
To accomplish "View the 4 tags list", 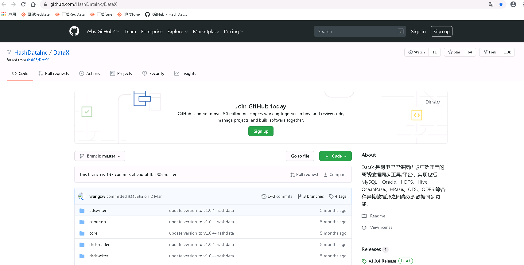I will point(338,197).
